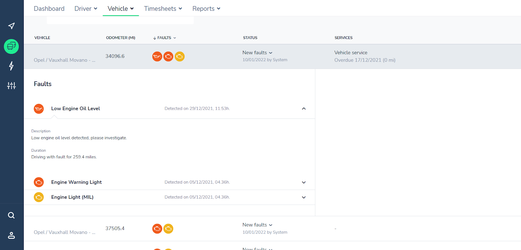This screenshot has height=250, width=521.
Task: Click the search magnifier sidebar icon
Action: 11,215
